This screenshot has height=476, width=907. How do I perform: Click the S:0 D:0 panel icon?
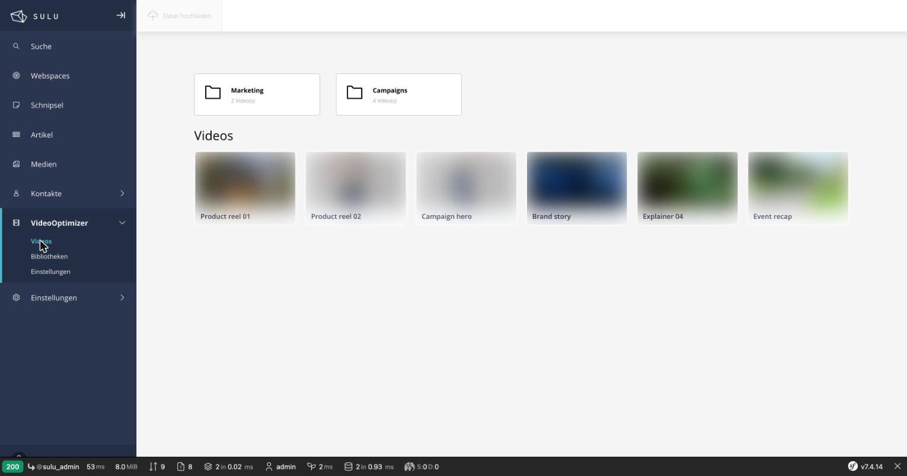point(409,467)
